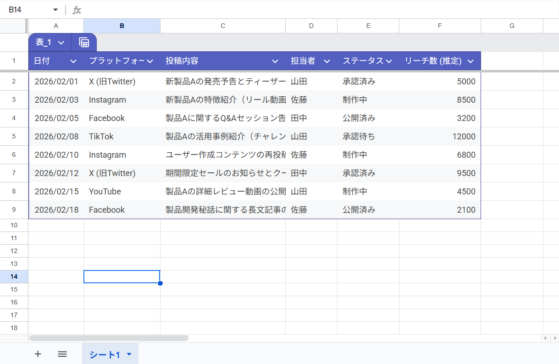Expand the 日付 column filter dropdown
This screenshot has height=364, width=559.
[x=73, y=61]
